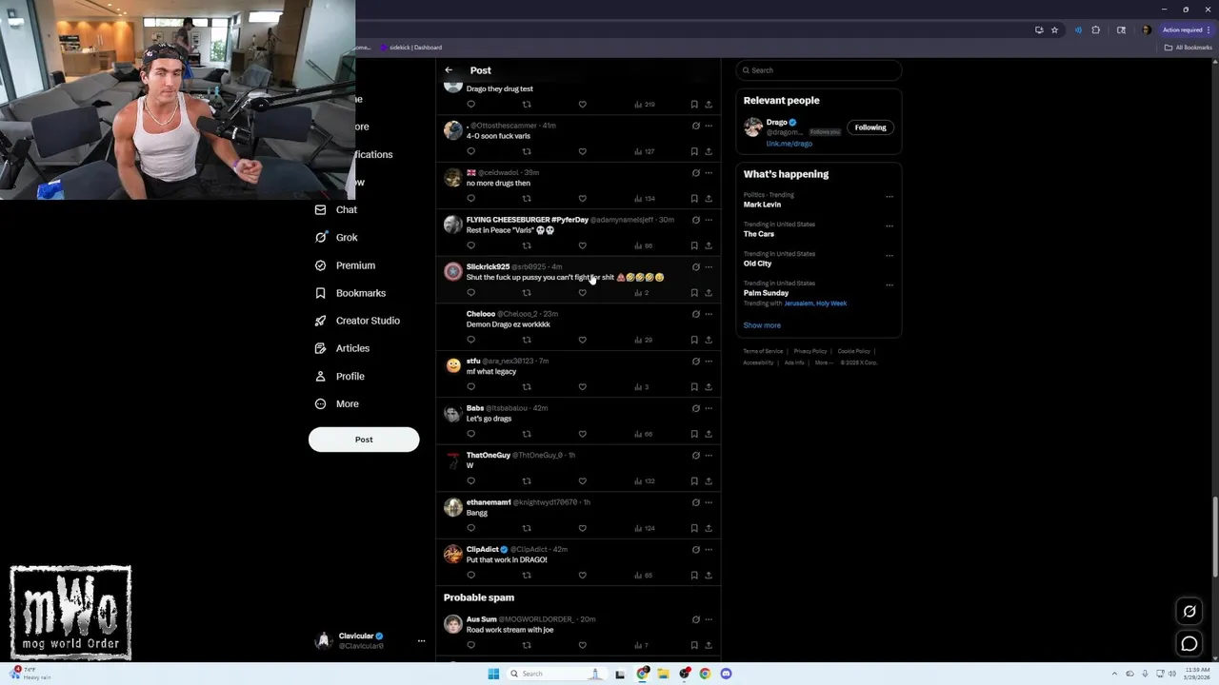Open File Explorer from the taskbar
The height and width of the screenshot is (685, 1219).
click(x=663, y=674)
